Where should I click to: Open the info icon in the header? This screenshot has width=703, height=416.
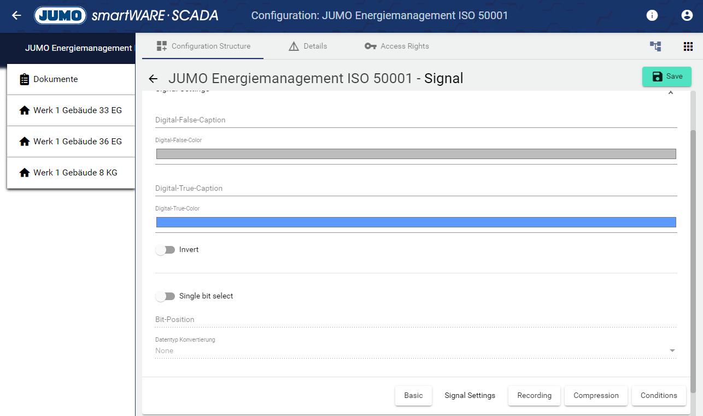pyautogui.click(x=652, y=15)
